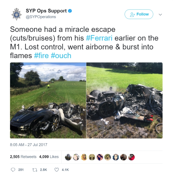The image size is (173, 177).
Task: Expand the tweet options chevron
Action: (160, 14)
